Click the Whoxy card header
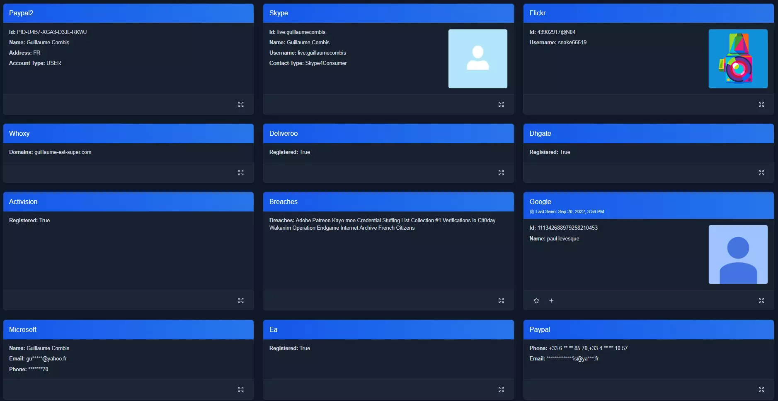This screenshot has height=401, width=778. pos(128,133)
